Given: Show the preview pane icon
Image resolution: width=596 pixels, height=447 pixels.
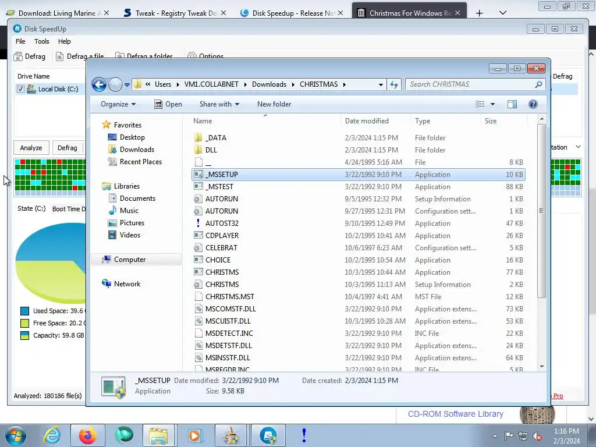Looking at the screenshot, I should click(512, 104).
